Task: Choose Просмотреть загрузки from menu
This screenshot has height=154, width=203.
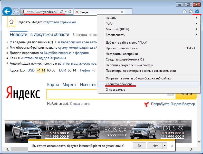Action: pos(122,48)
